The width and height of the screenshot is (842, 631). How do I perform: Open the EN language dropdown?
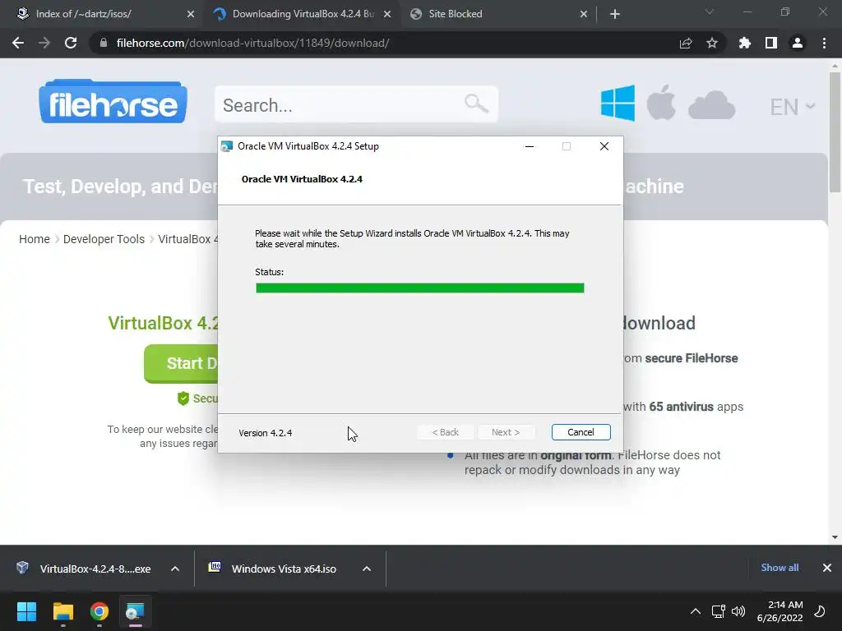[793, 106]
